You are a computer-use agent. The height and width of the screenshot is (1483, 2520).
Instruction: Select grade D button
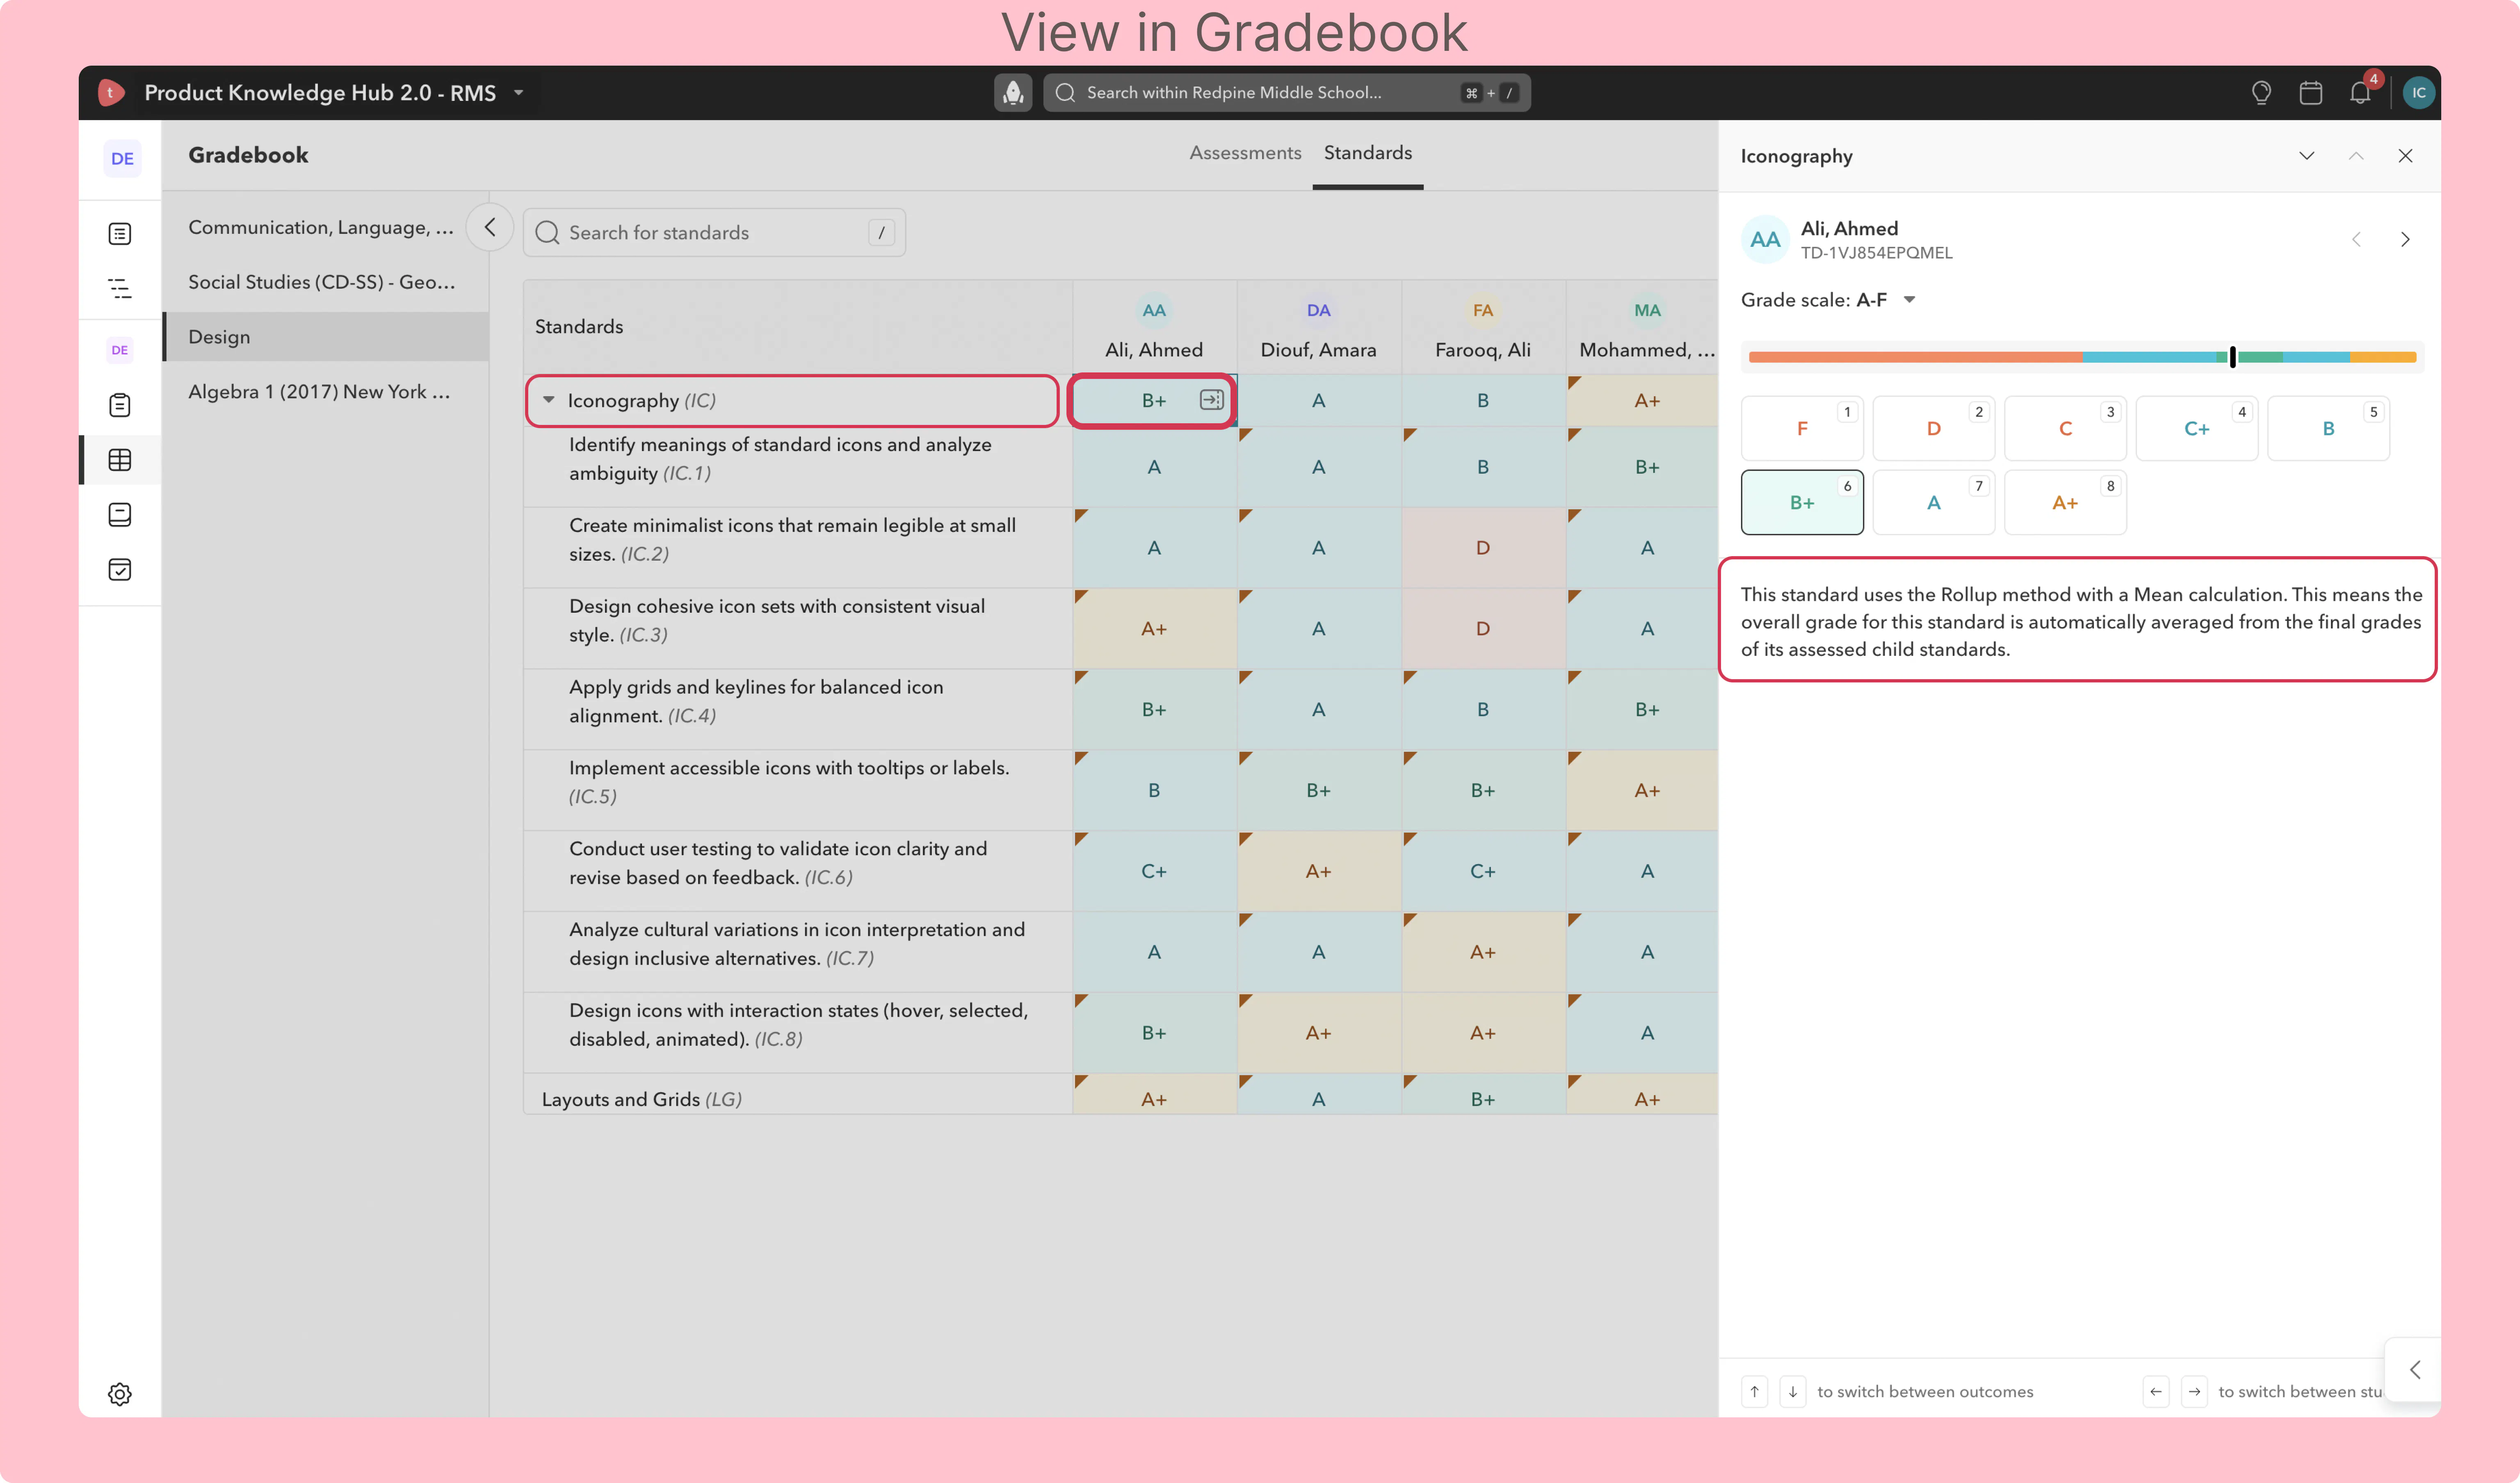coord(1934,428)
